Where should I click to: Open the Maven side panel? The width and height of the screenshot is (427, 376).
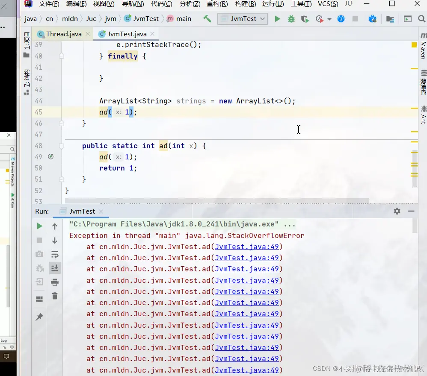pos(423,46)
